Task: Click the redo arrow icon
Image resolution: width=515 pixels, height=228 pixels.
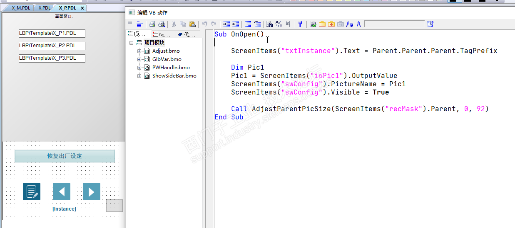Action: 214,24
